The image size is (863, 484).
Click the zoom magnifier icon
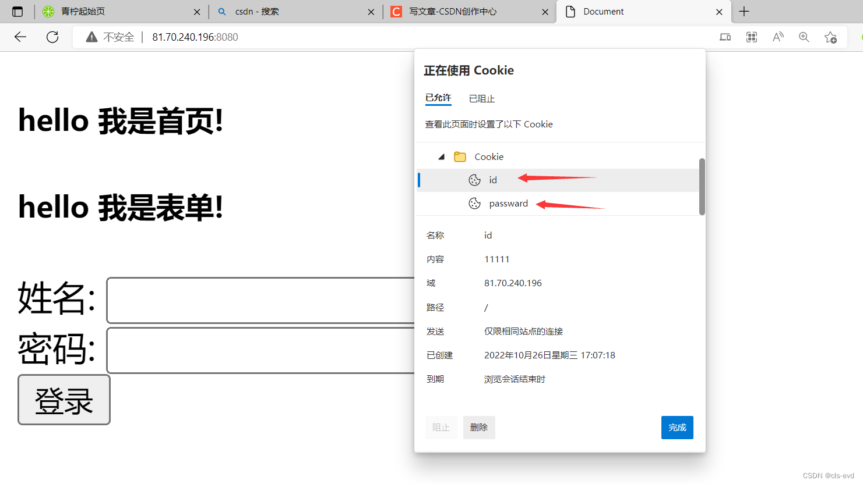[804, 37]
